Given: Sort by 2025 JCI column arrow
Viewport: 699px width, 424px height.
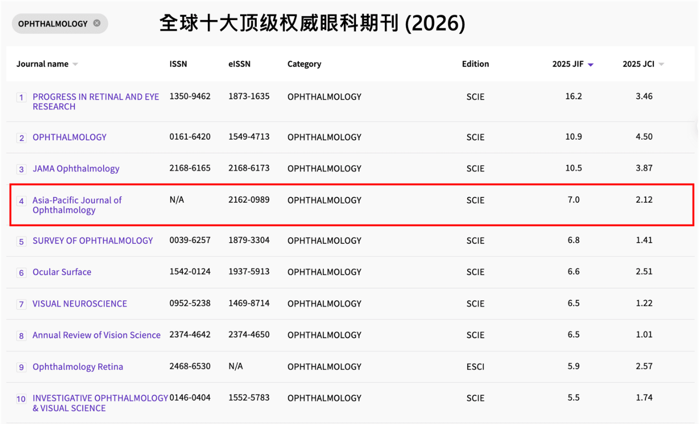Looking at the screenshot, I should pyautogui.click(x=661, y=64).
